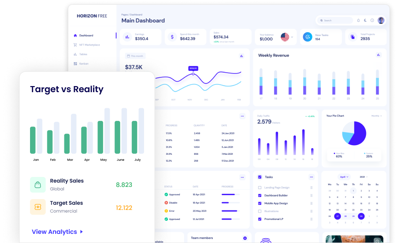Click the View Analytics link

[x=57, y=232]
